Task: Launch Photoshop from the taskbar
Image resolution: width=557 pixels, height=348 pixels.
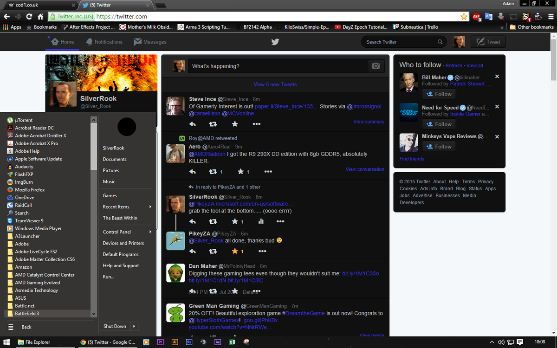Action: (189, 342)
